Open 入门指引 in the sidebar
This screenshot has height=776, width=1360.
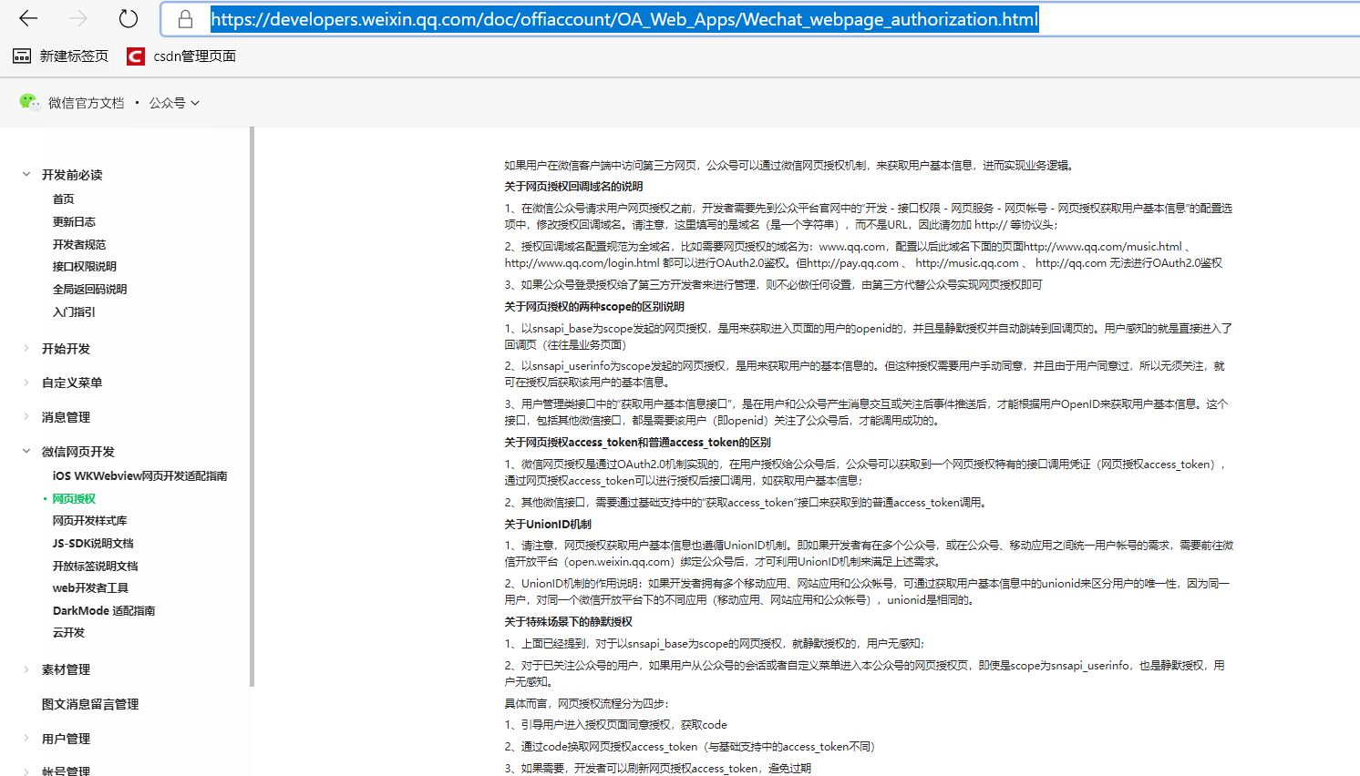(74, 312)
